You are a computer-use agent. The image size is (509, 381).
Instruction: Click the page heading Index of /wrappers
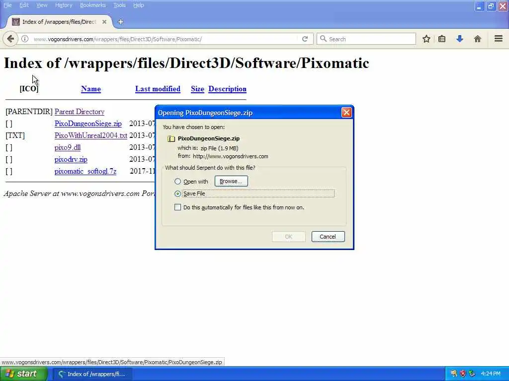pyautogui.click(x=186, y=63)
